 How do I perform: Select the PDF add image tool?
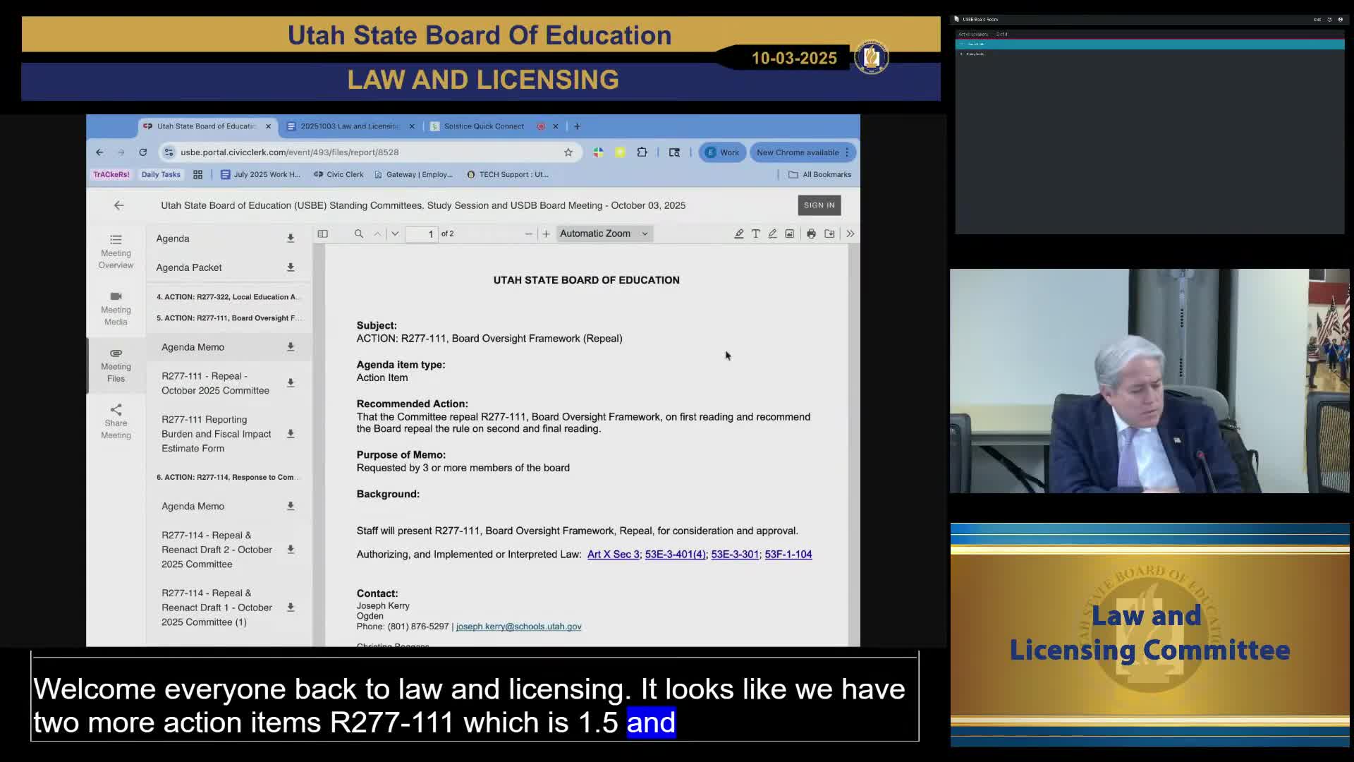tap(789, 234)
